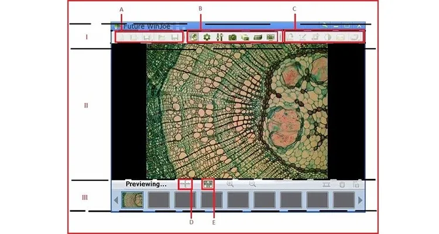
Task: Click the gear settings icon in toolbar
Action: (207, 37)
